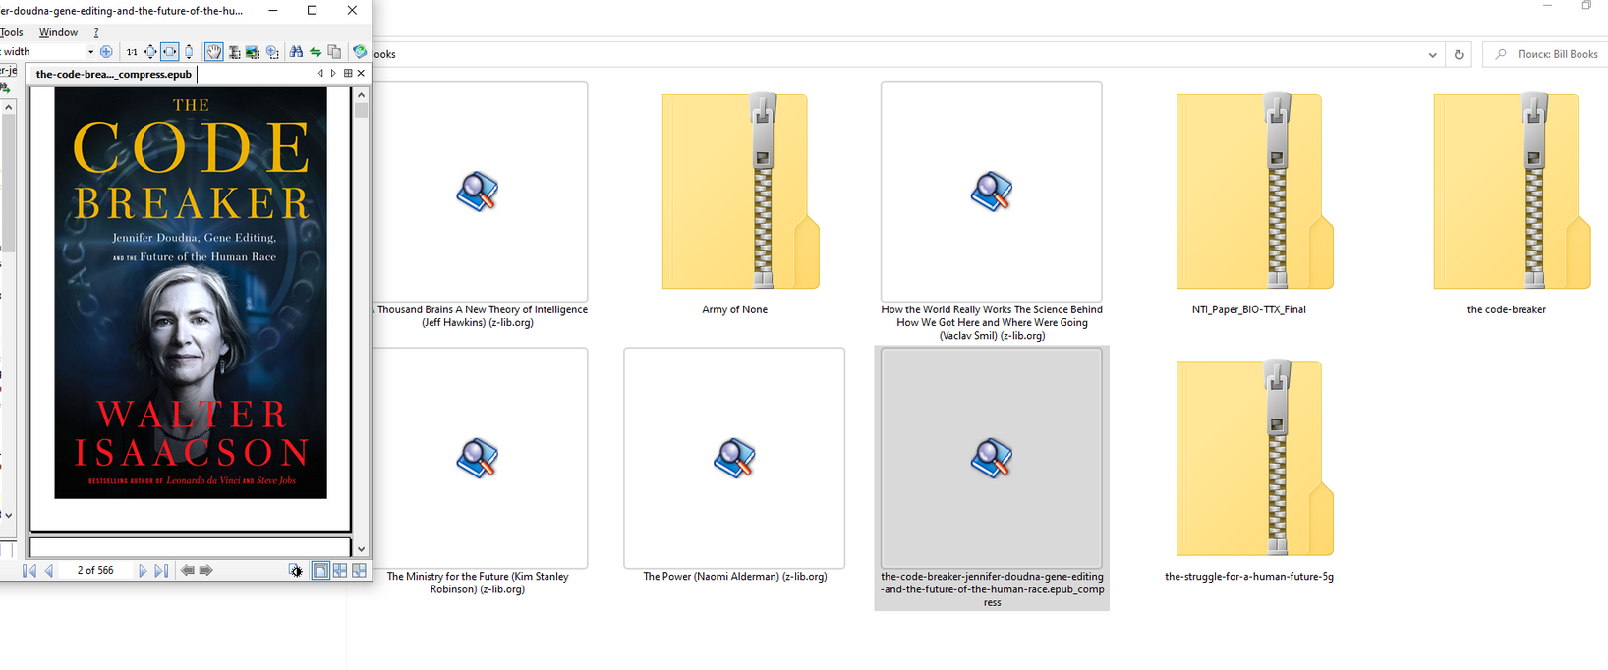Click the side panel scroll down arrow

[x=8, y=515]
